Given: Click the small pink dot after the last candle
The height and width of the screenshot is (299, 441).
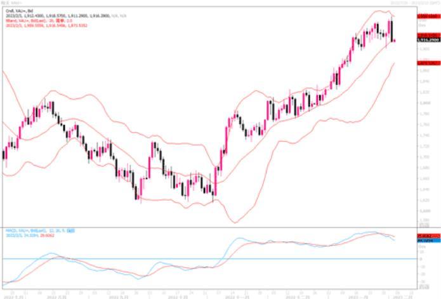Looking at the screenshot, I should click(x=395, y=41).
